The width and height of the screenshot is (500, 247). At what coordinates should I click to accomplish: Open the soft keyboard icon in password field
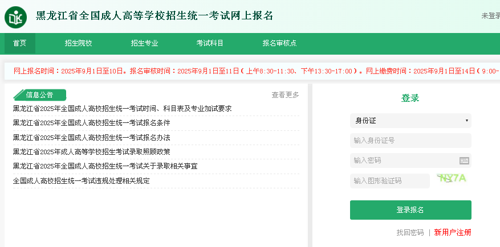464,160
